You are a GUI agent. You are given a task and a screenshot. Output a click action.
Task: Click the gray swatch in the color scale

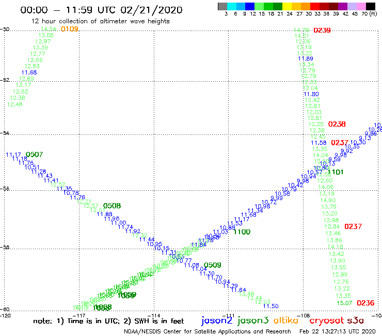pyautogui.click(x=222, y=6)
